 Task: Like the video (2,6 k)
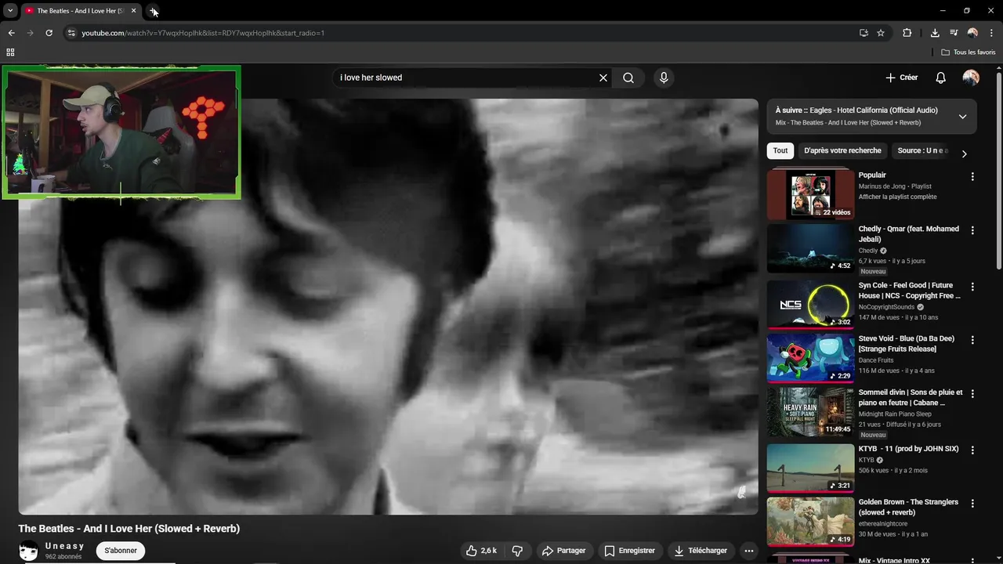point(481,551)
